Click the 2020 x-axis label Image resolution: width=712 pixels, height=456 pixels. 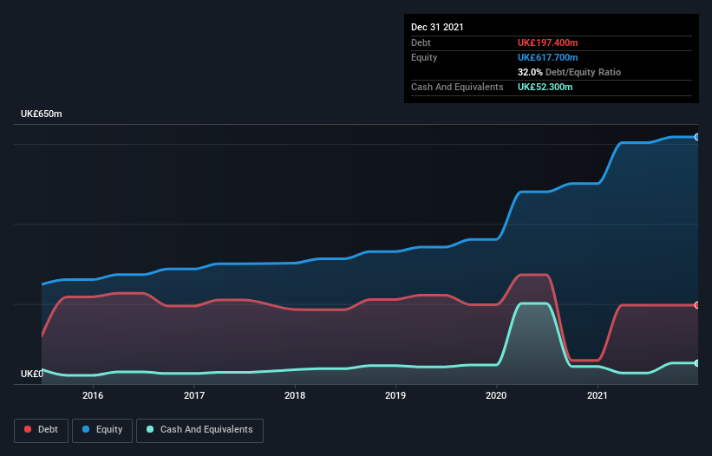click(496, 395)
